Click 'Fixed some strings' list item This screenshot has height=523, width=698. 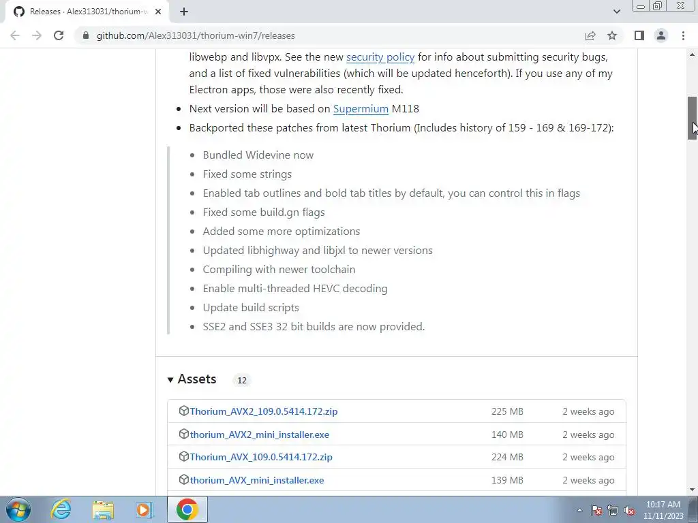click(247, 174)
